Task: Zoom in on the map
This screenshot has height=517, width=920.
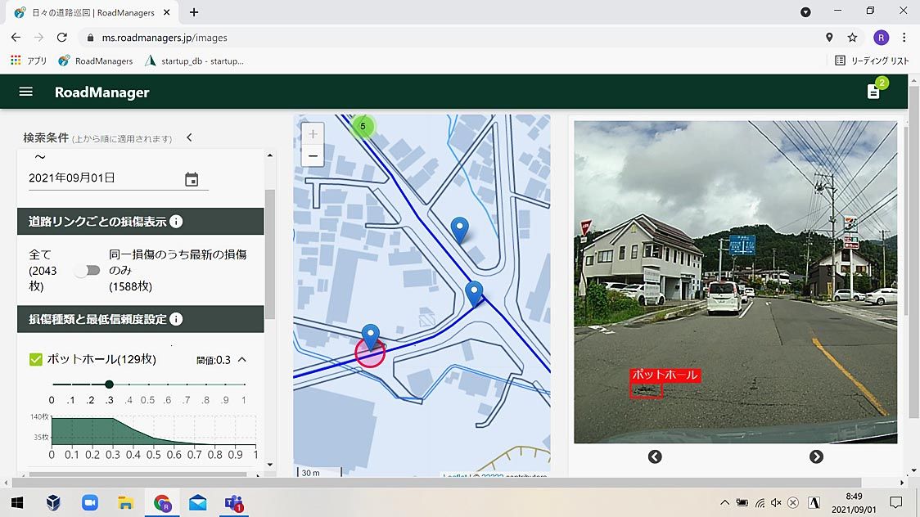Action: (313, 133)
